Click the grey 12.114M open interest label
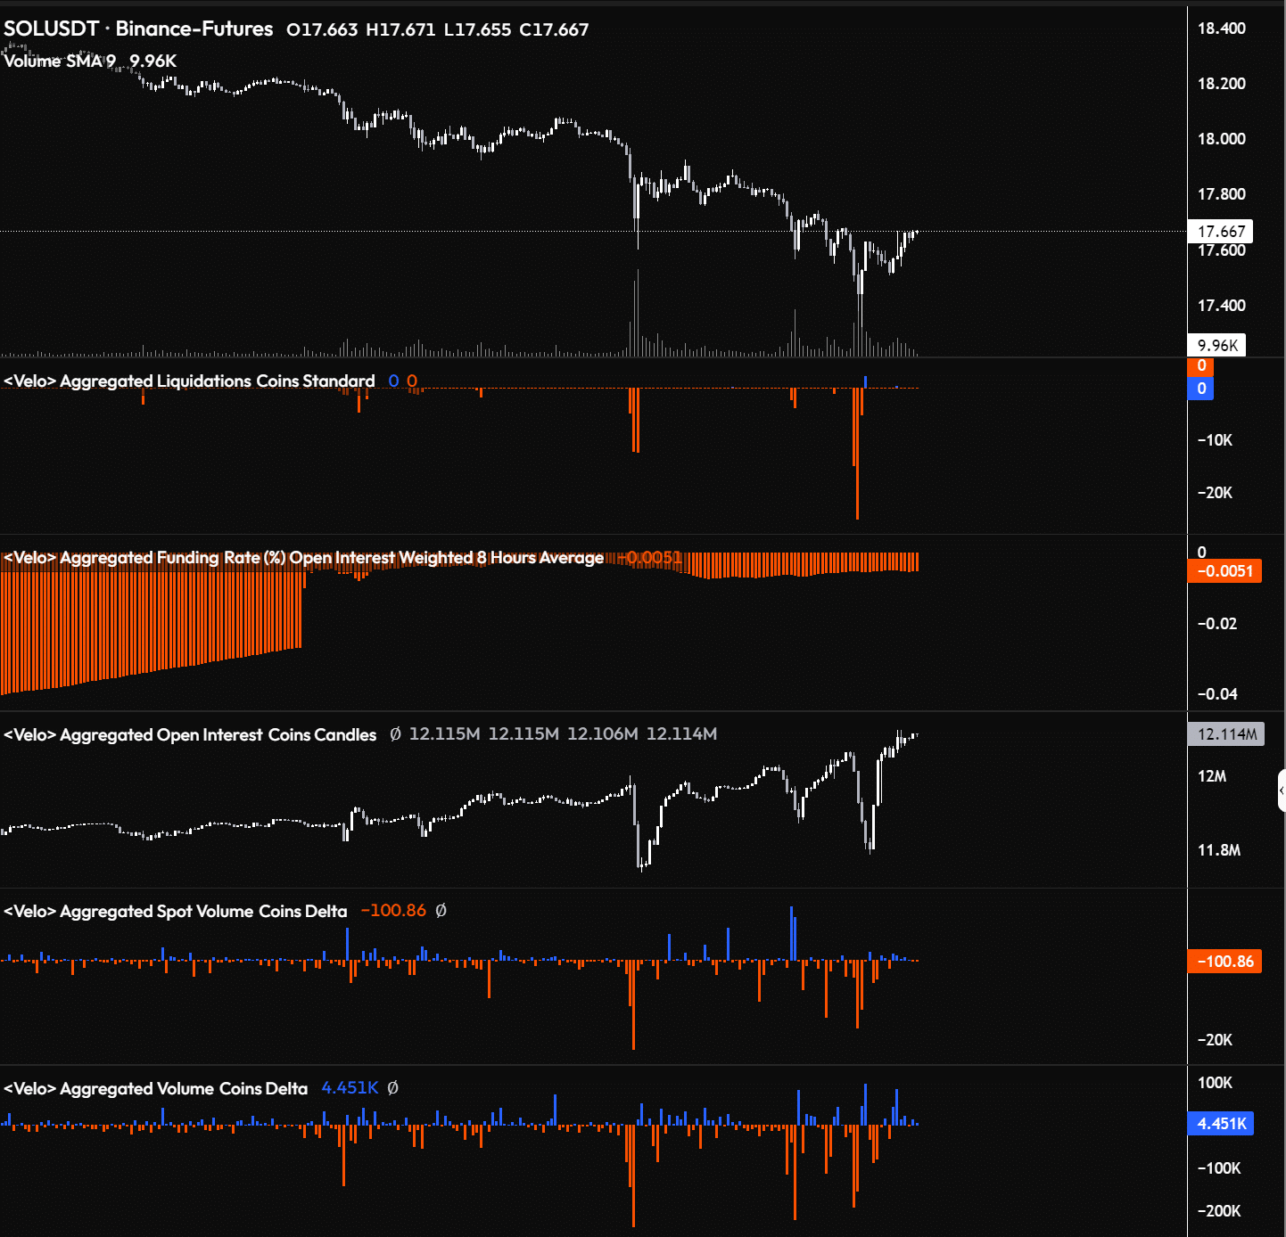The width and height of the screenshot is (1286, 1237). click(1226, 734)
